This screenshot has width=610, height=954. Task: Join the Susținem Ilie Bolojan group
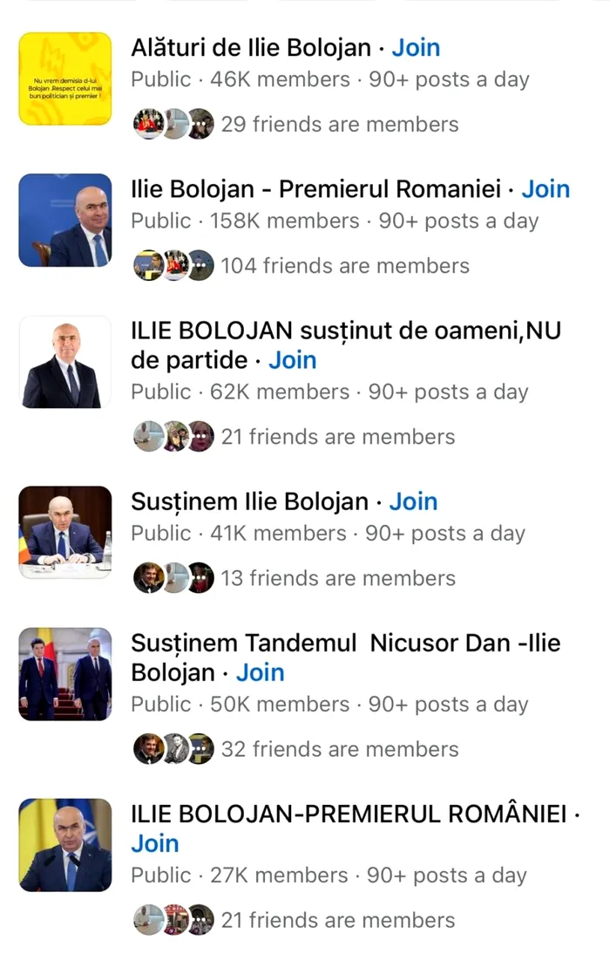(413, 501)
